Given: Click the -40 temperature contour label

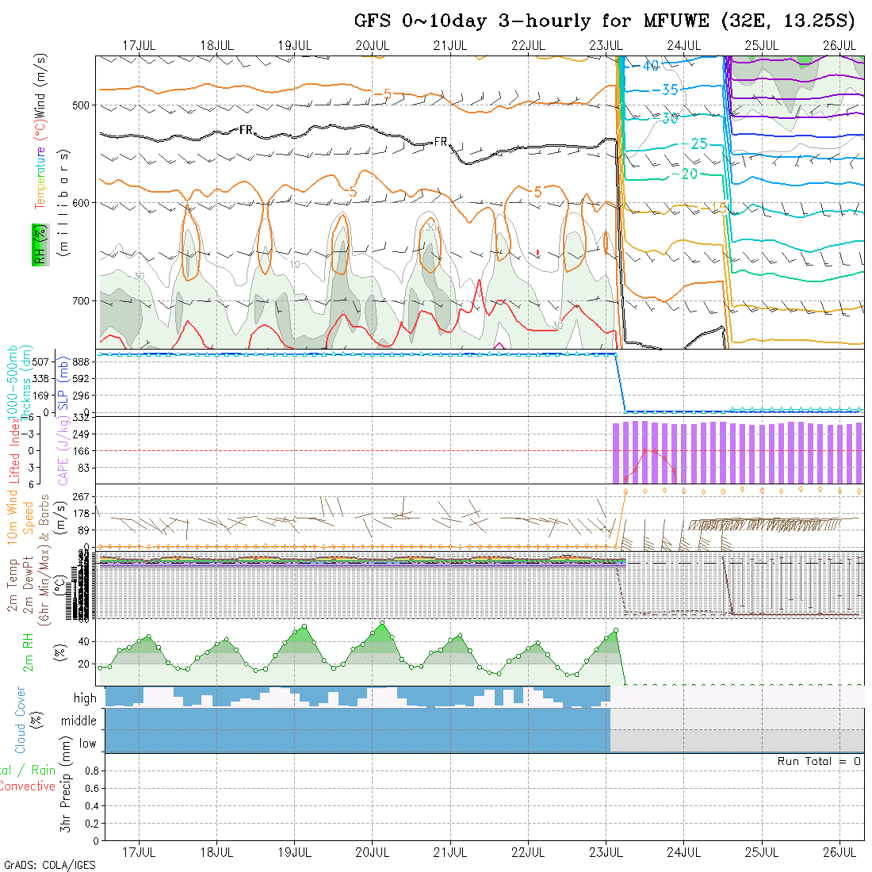Looking at the screenshot, I should coord(649,66).
